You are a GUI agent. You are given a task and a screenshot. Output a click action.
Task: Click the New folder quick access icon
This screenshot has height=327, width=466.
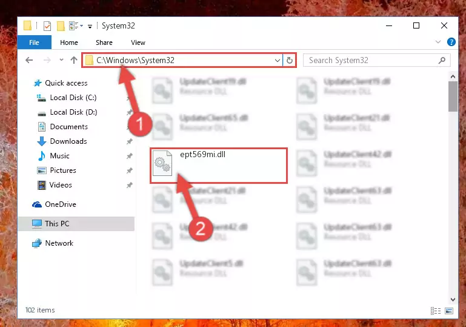click(x=61, y=26)
